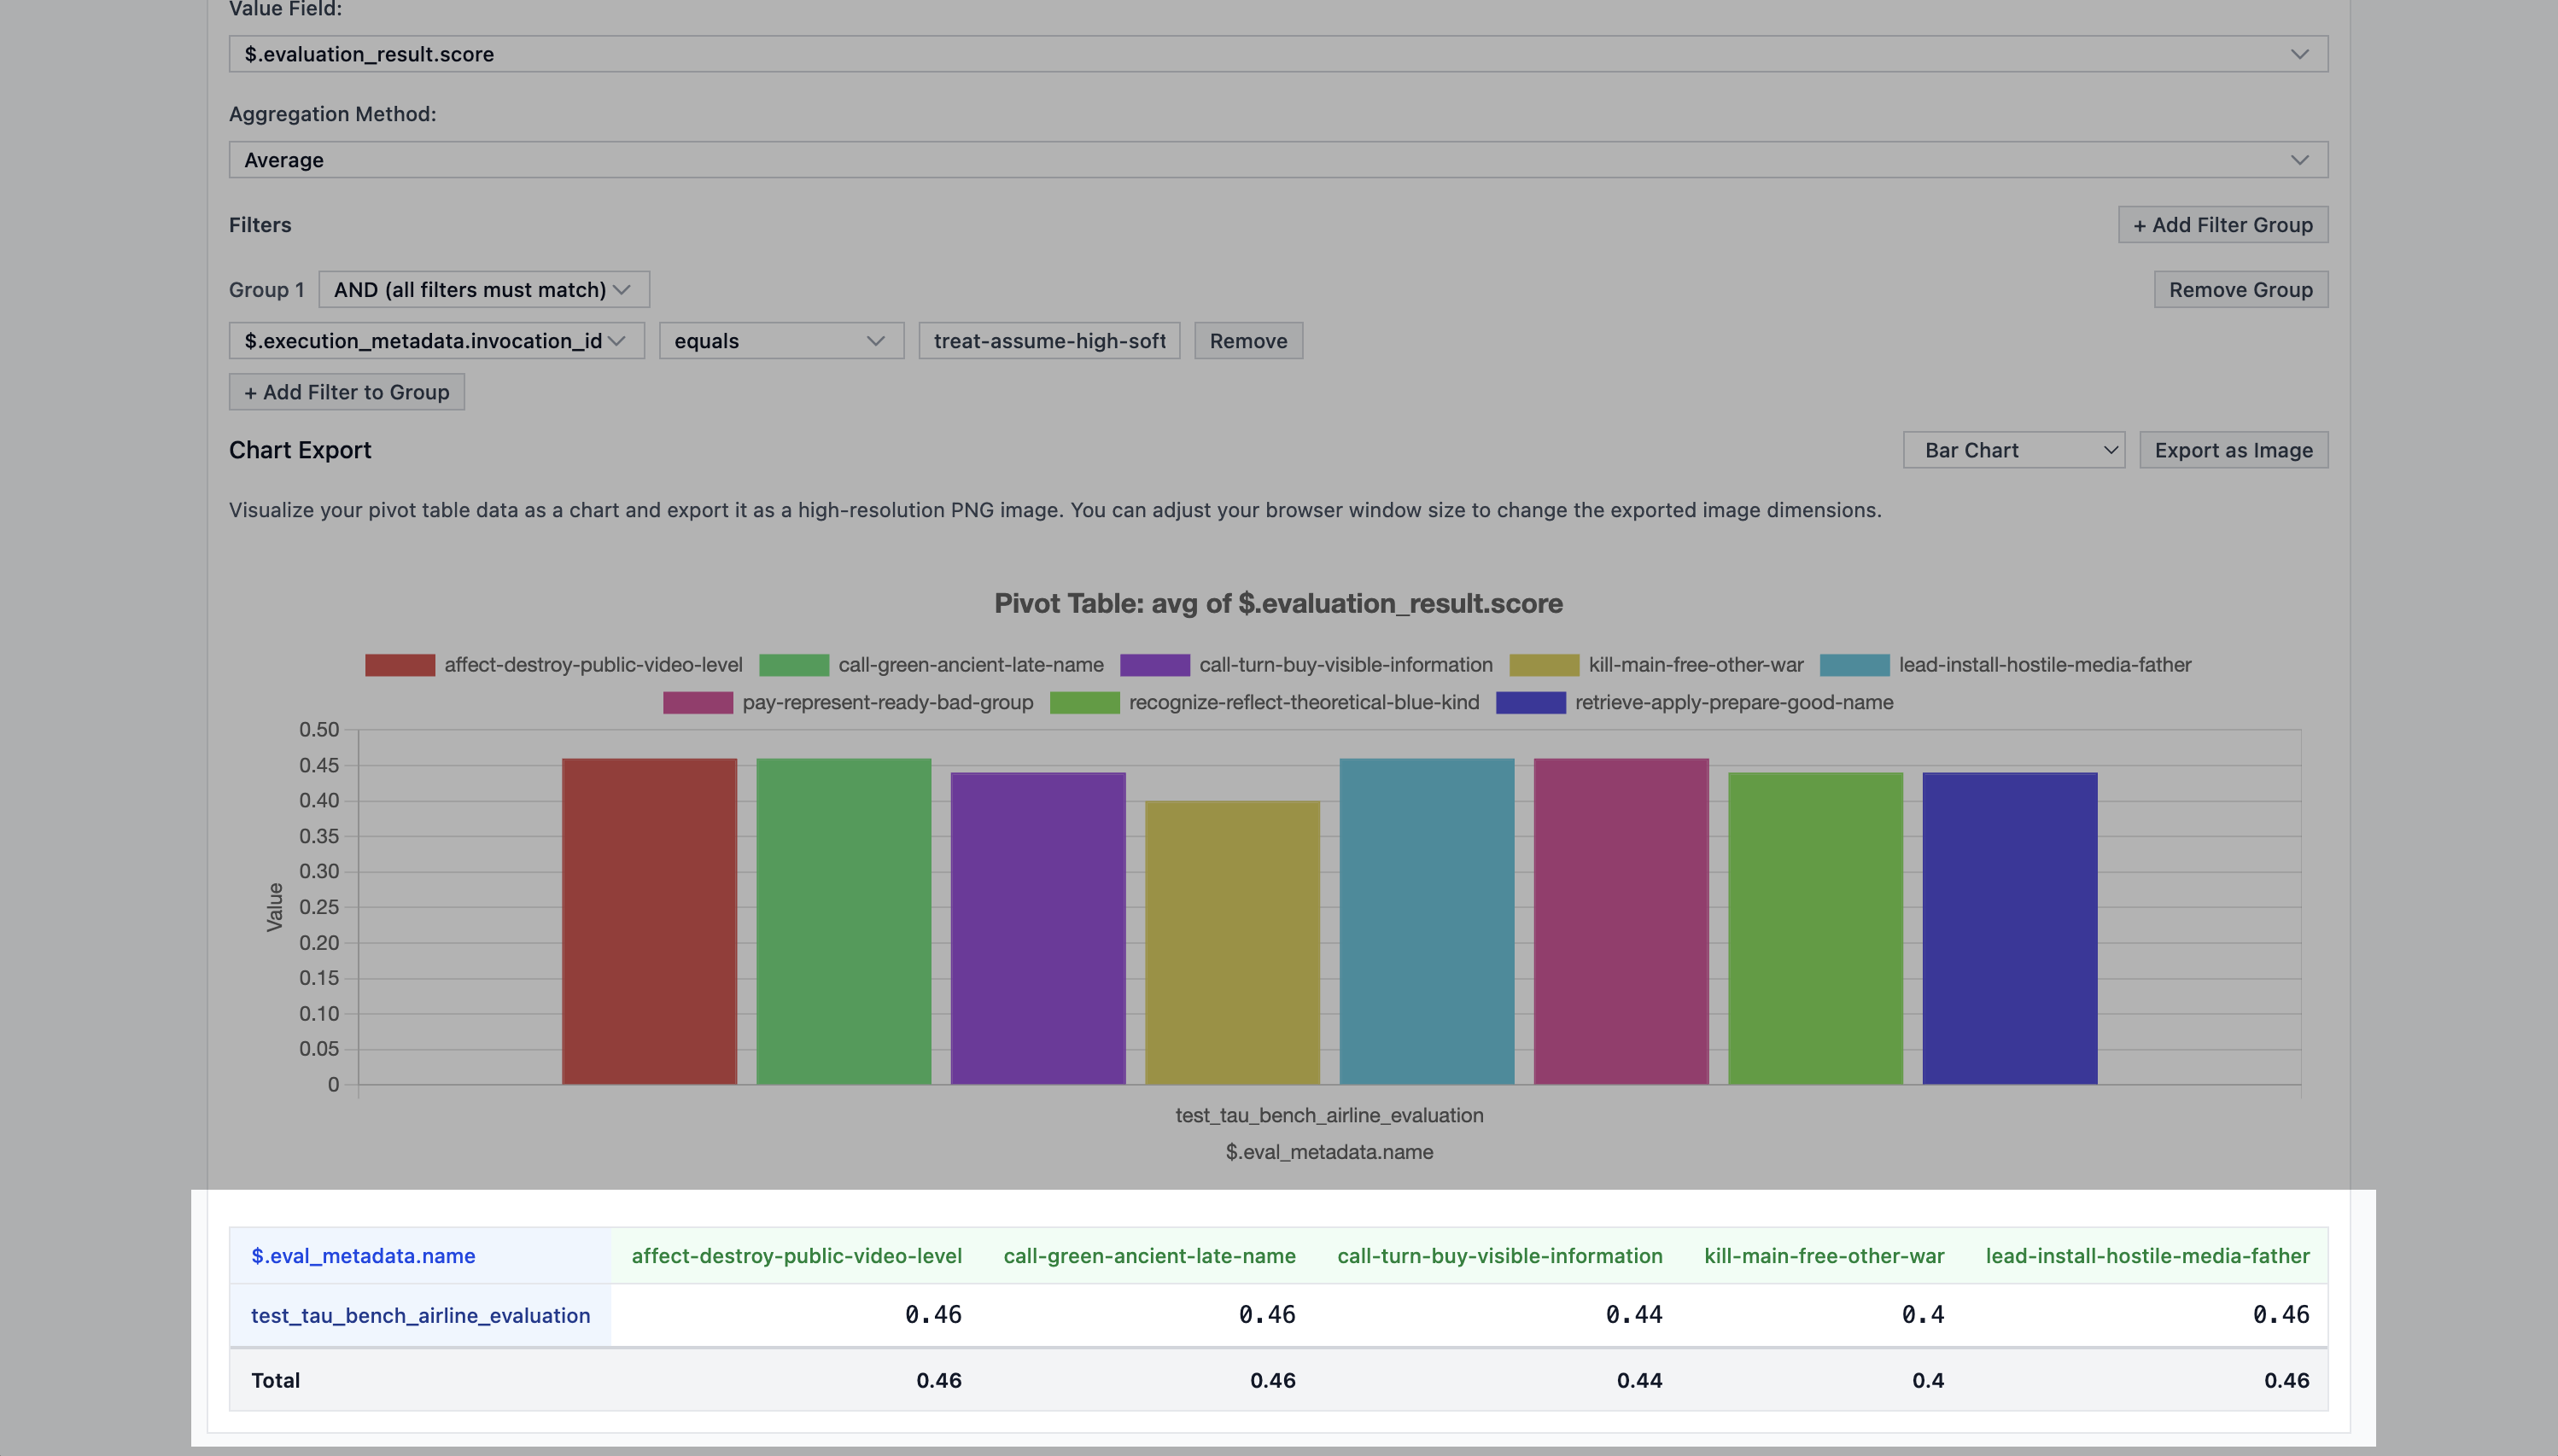Open the Value Field dropdown
Viewport: 2558px width, 1456px height.
click(1277, 54)
